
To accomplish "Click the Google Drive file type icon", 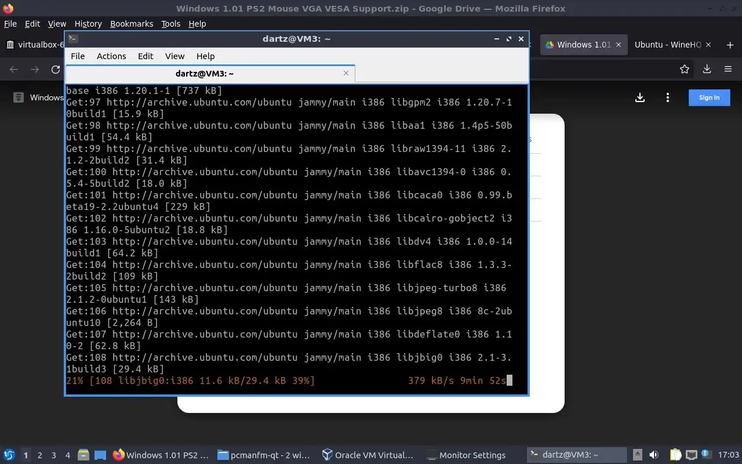I will pos(19,97).
